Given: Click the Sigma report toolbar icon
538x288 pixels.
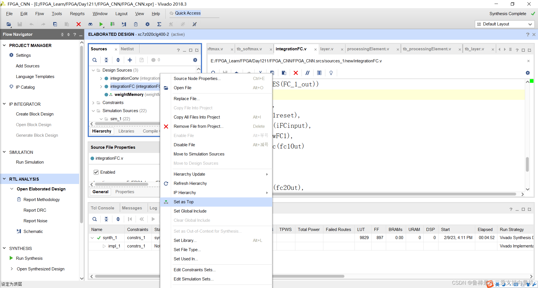Looking at the screenshot, I should coord(159,24).
